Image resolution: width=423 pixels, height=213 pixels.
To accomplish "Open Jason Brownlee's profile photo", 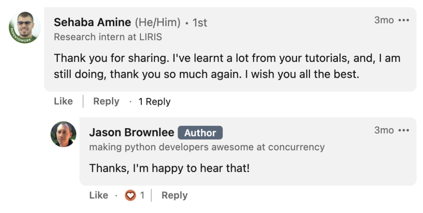I will [63, 134].
